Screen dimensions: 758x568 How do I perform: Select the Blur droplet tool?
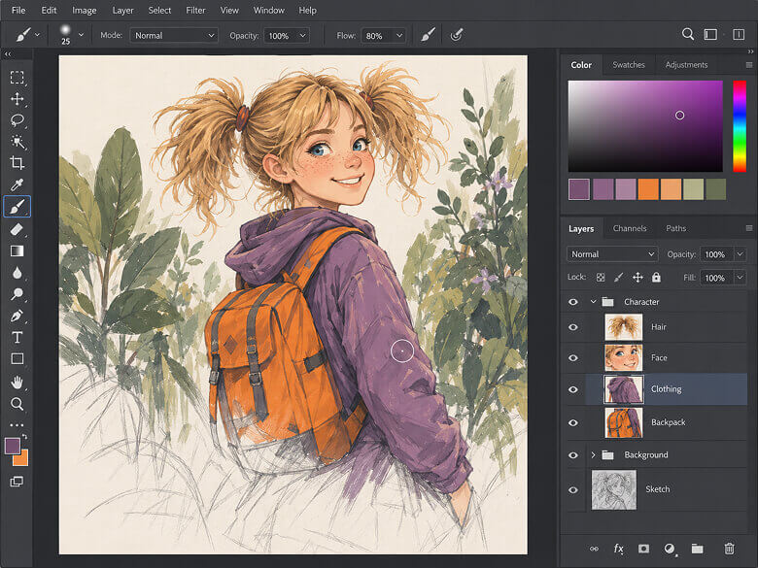tap(17, 273)
